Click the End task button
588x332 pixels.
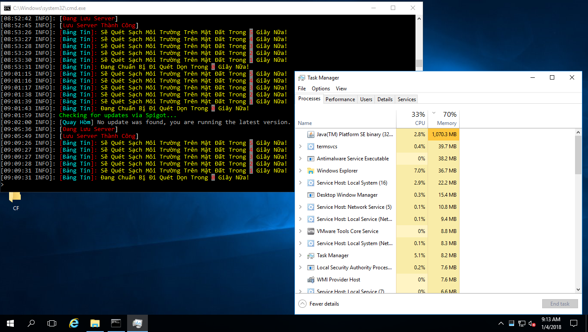coord(559,304)
